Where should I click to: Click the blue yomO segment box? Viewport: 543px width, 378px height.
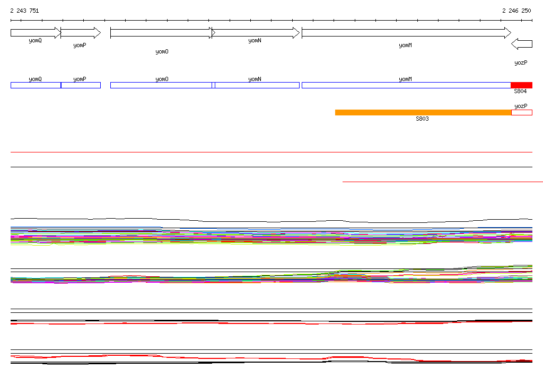pos(162,85)
